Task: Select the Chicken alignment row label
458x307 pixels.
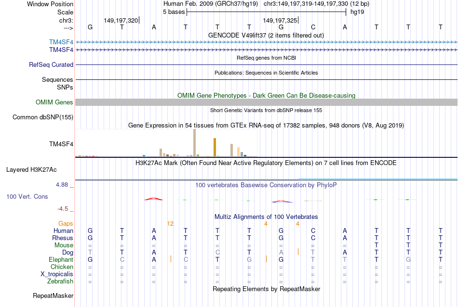Action: 62,267
